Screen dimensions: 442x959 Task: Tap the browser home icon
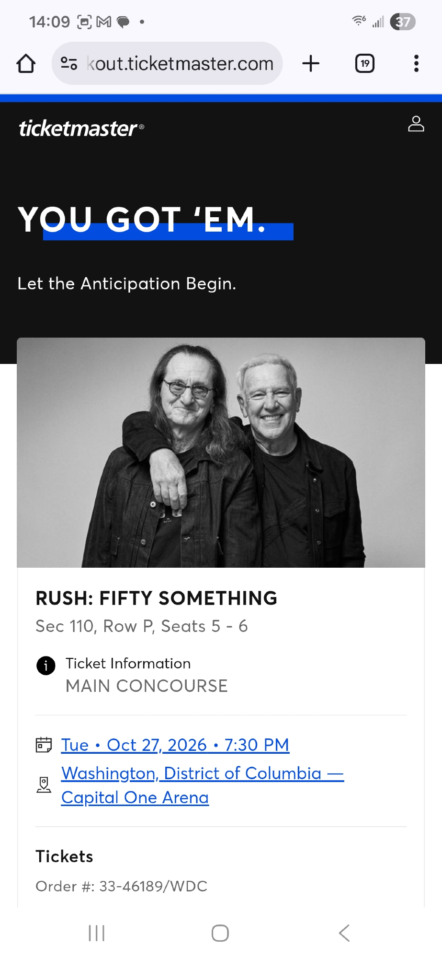coord(26,63)
